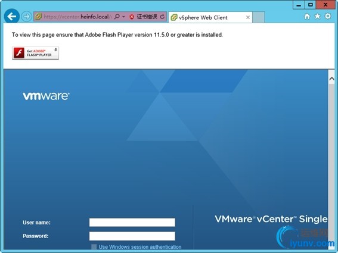This screenshot has height=253, width=338.
Task: Click the vcenter.heinfo.local URL text
Action: (x=78, y=17)
